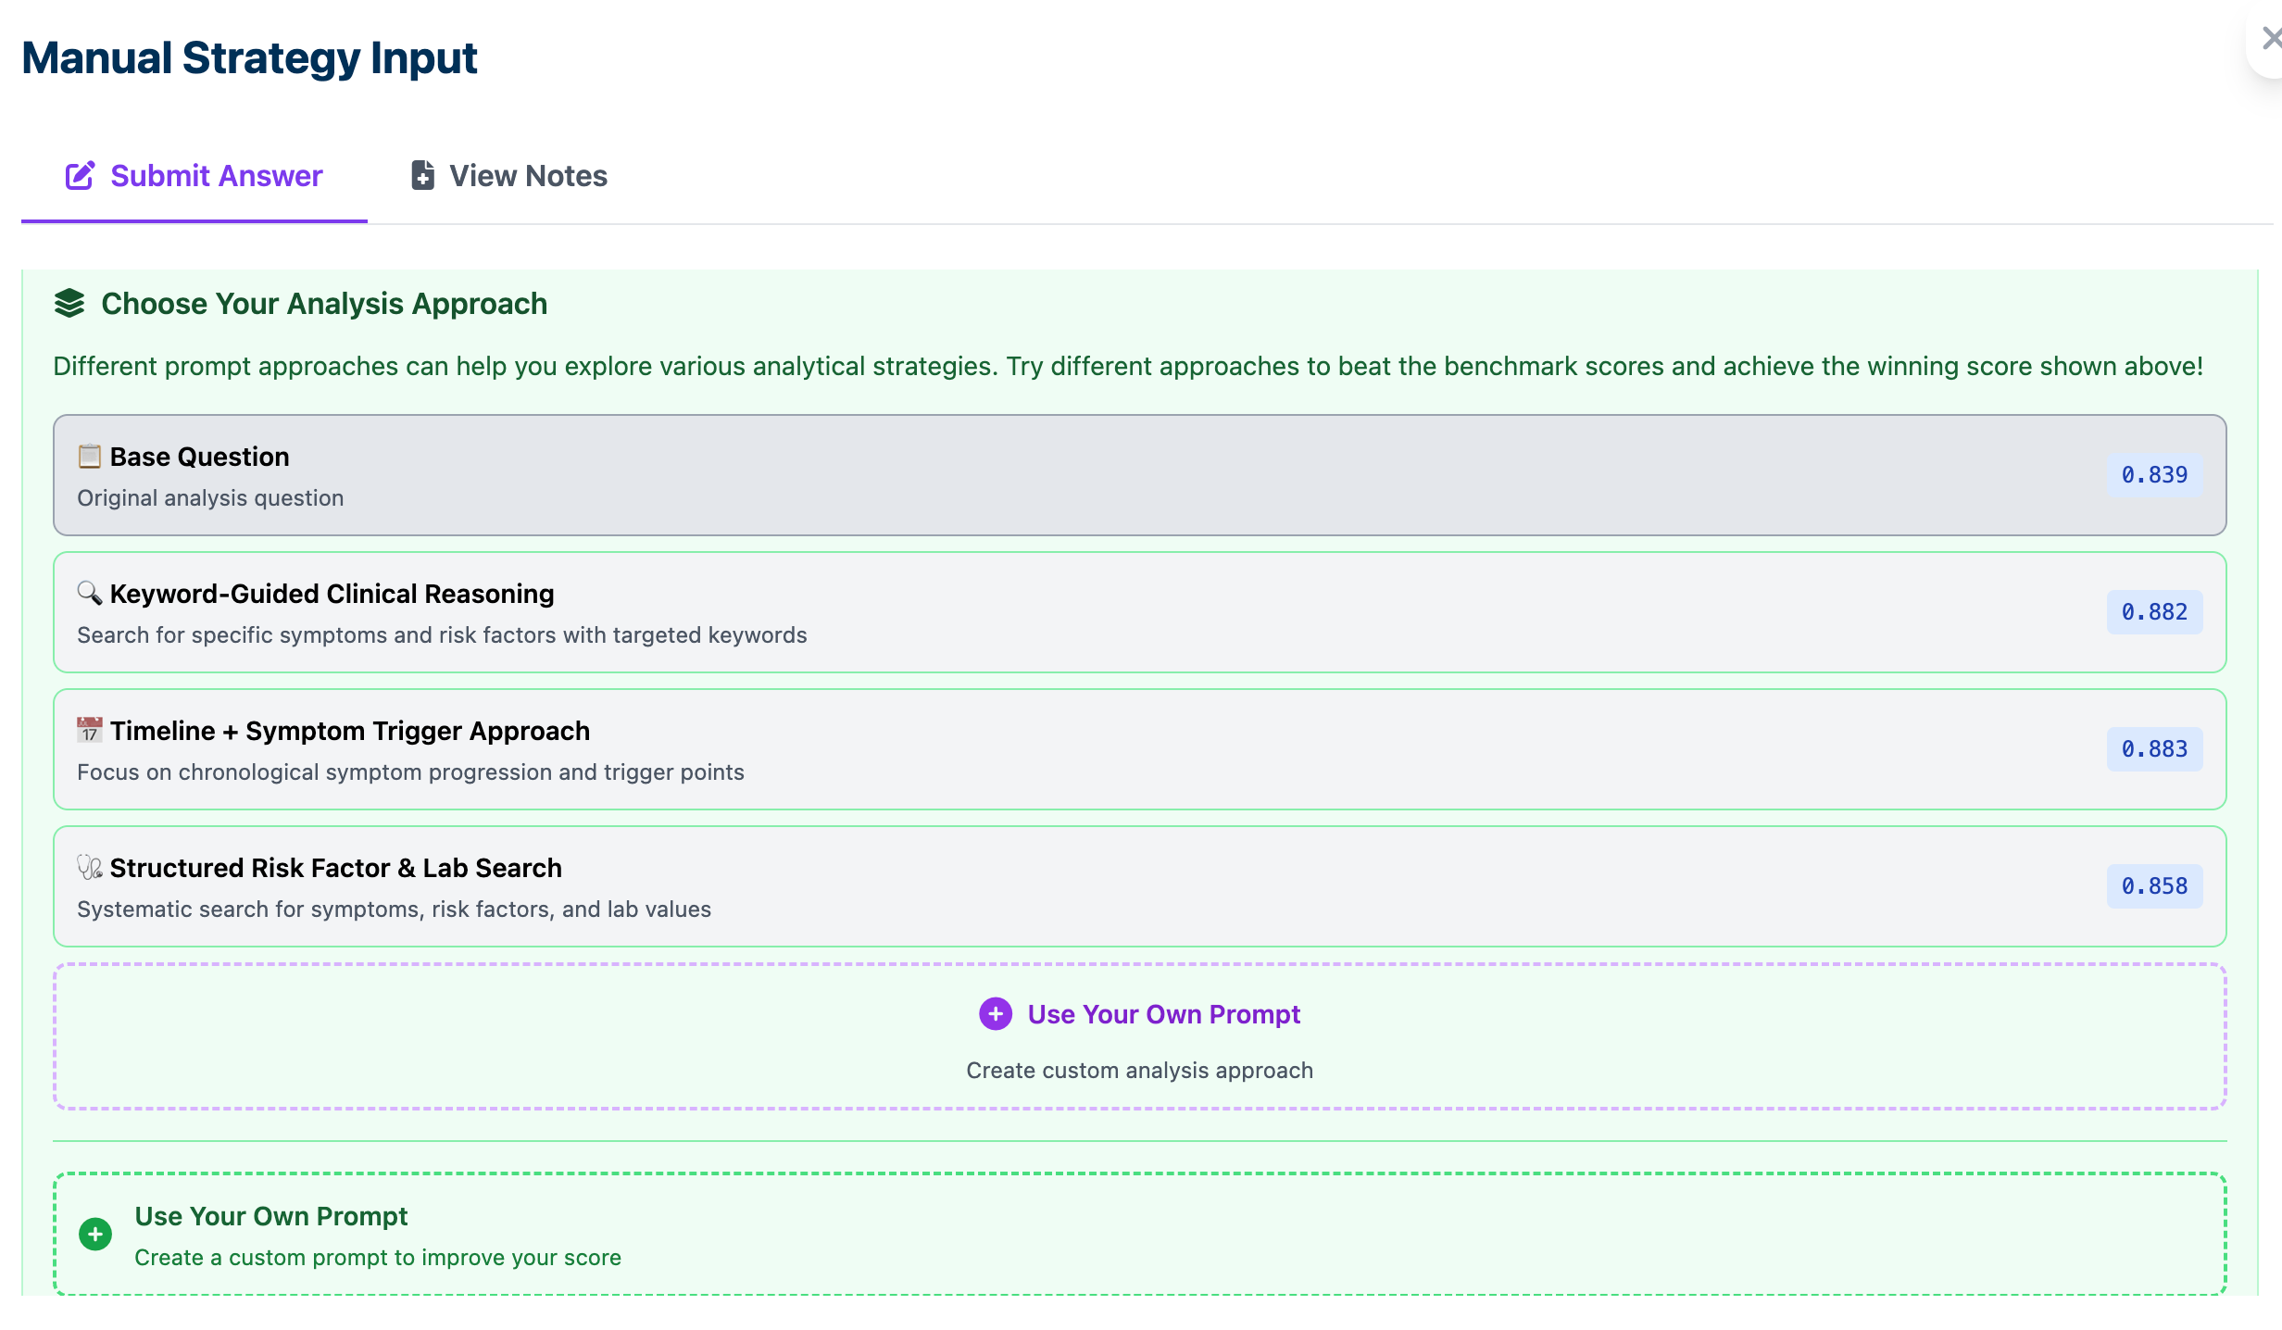Pick Timeline + Symptom Trigger Approach
The image size is (2282, 1330).
point(1019,749)
